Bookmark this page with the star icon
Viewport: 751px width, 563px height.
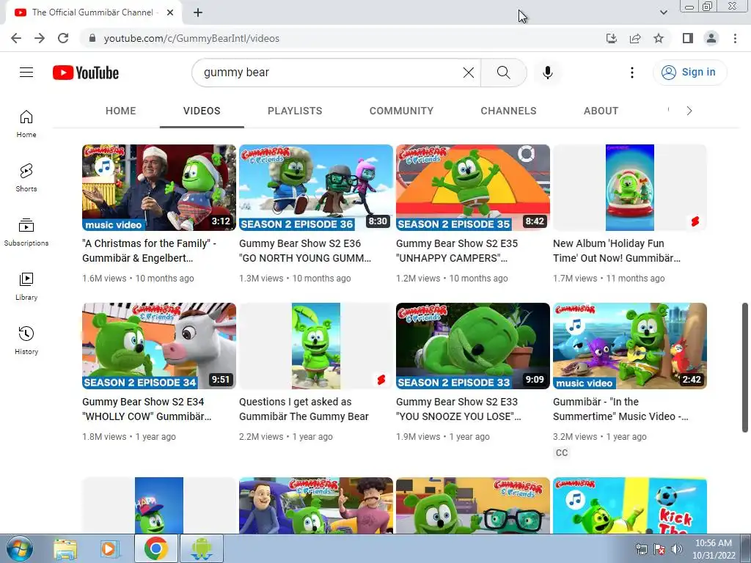659,38
